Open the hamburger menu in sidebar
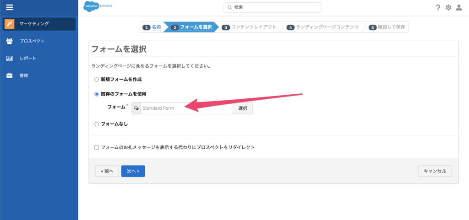The width and height of the screenshot is (469, 220). point(9,7)
